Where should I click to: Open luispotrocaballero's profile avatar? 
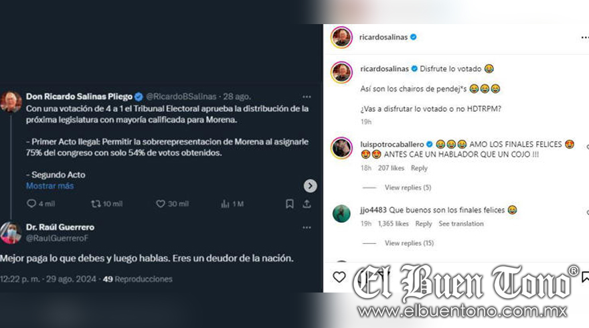coord(341,148)
